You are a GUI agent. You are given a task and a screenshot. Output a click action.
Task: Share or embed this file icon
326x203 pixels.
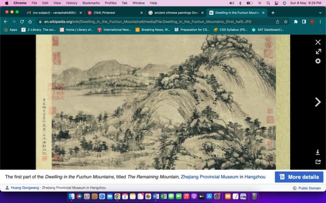click(x=318, y=162)
